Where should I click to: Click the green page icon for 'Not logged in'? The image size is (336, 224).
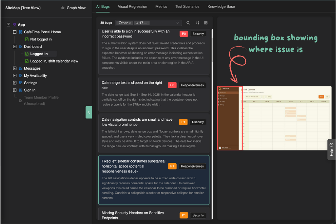coord(27,39)
